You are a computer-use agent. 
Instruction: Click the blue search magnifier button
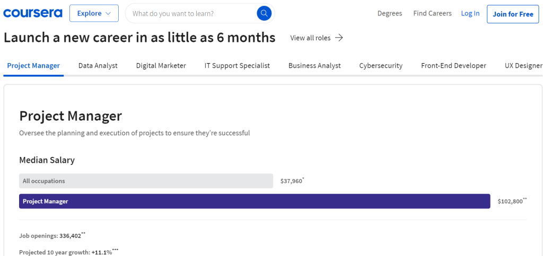coord(264,13)
